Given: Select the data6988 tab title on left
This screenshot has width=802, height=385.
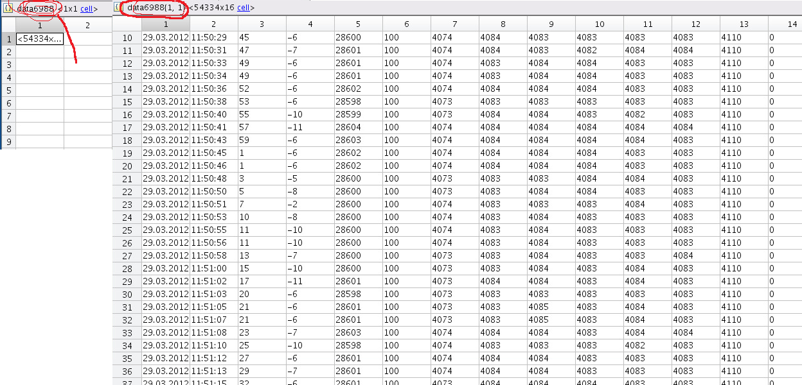Looking at the screenshot, I should point(36,8).
